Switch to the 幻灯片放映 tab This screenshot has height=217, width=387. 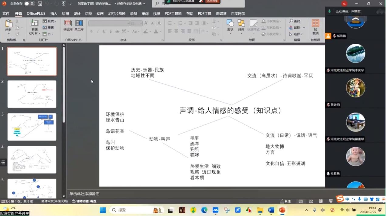117,14
